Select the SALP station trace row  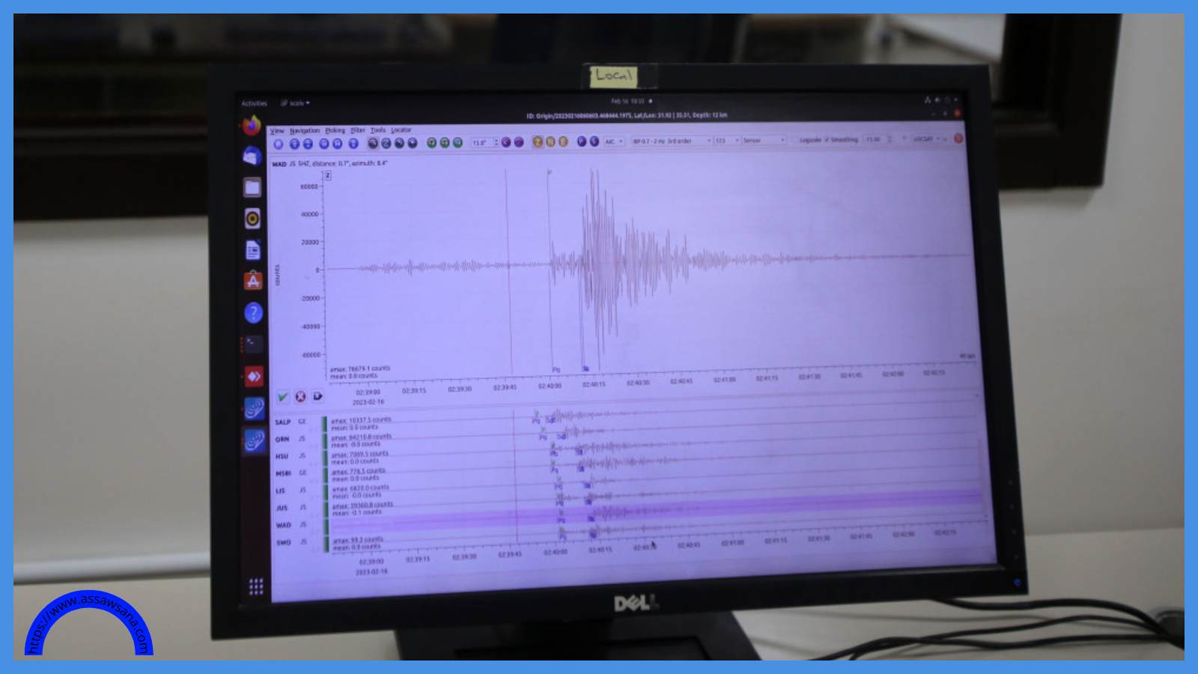tap(283, 422)
